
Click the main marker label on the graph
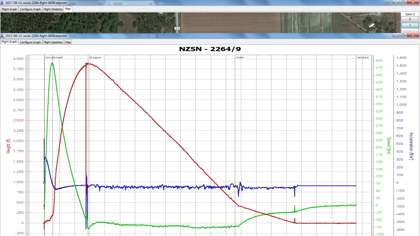(x=240, y=57)
